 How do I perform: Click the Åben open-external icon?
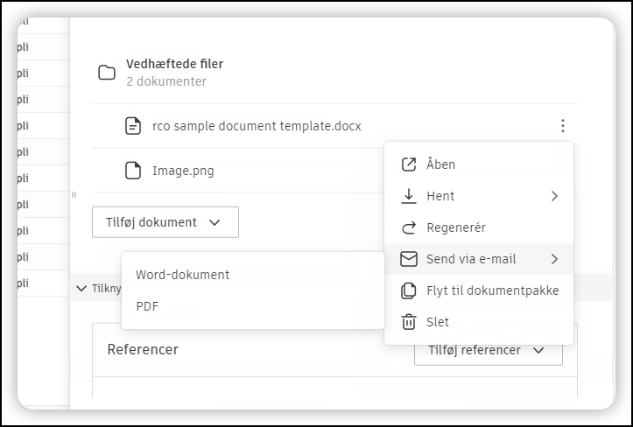[408, 164]
